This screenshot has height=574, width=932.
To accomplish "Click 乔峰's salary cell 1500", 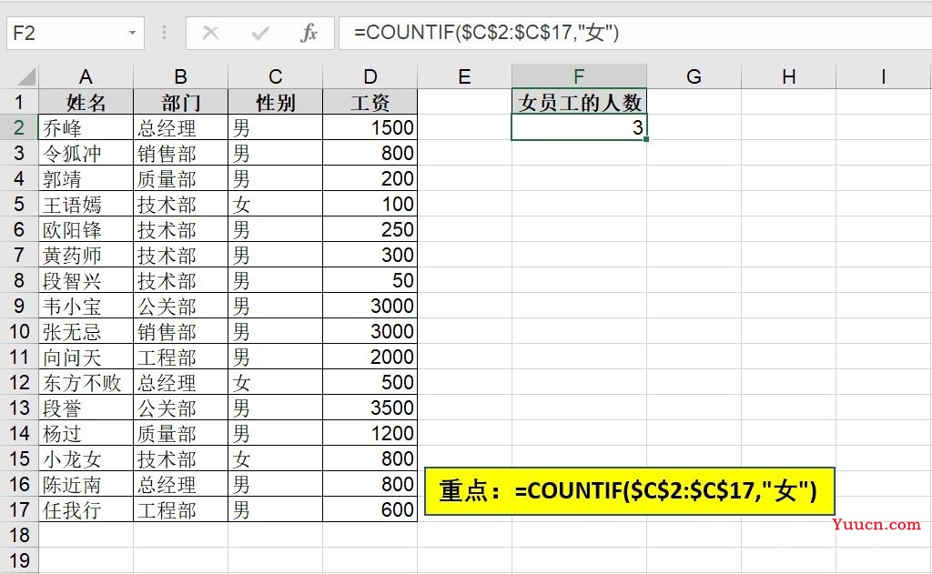I will coord(370,127).
